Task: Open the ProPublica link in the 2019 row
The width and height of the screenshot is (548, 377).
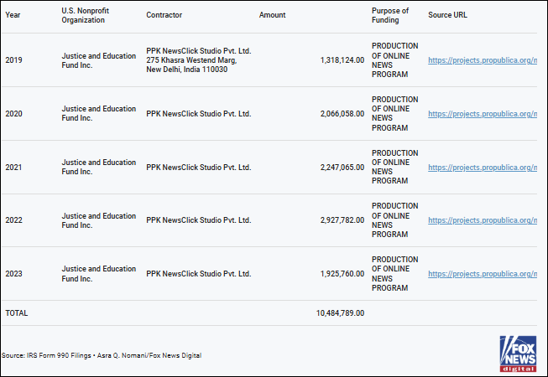Action: 482,60
